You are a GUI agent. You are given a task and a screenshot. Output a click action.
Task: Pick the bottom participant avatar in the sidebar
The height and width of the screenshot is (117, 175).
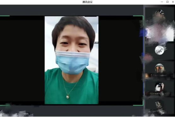(x=160, y=105)
